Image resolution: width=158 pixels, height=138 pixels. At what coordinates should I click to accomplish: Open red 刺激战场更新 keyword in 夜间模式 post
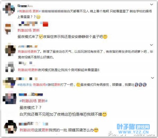pos(28,70)
